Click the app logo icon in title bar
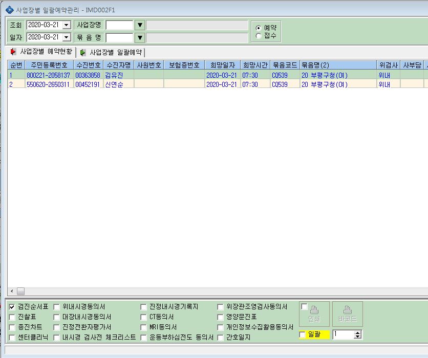Viewport: 428px width, 358px height. coord(10,10)
